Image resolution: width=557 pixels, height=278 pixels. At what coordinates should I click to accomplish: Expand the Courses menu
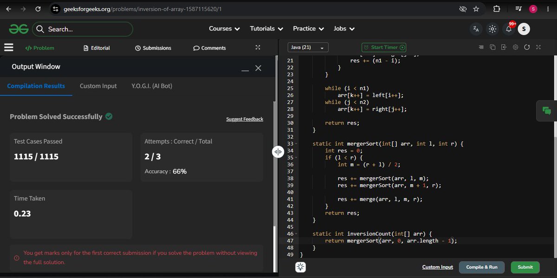(x=224, y=29)
